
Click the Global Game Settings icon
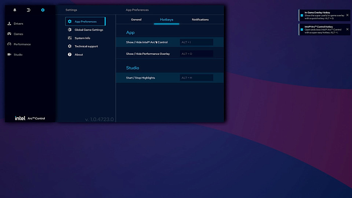(70, 30)
